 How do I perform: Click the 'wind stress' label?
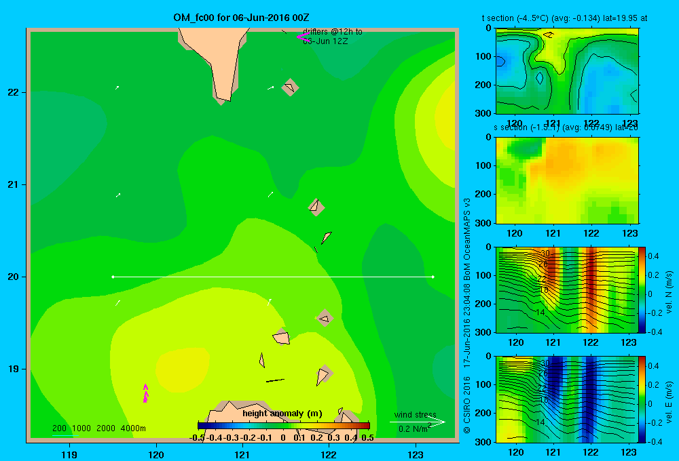pyautogui.click(x=416, y=415)
